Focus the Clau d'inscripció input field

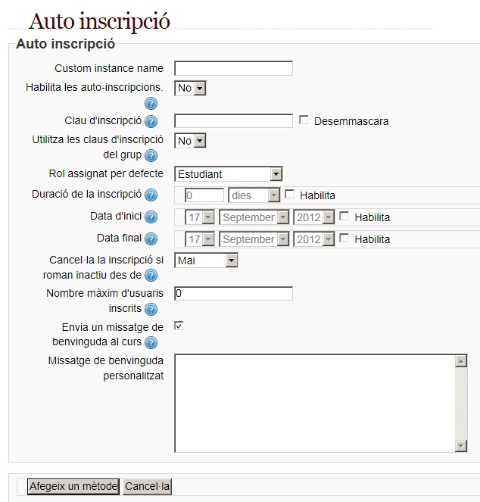pyautogui.click(x=233, y=121)
